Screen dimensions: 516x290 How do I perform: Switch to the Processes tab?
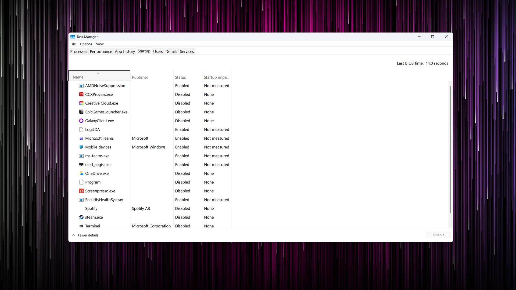(79, 51)
